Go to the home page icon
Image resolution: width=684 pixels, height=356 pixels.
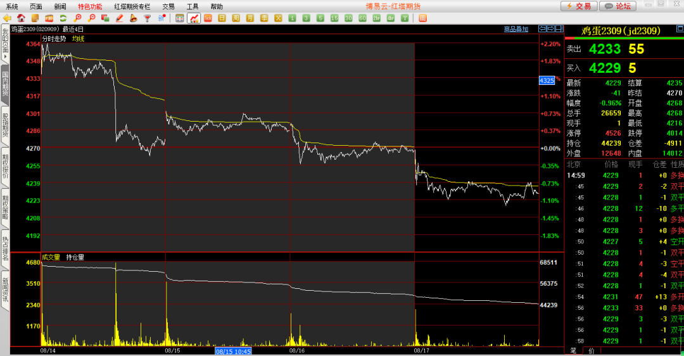[22, 18]
